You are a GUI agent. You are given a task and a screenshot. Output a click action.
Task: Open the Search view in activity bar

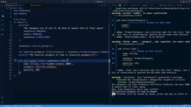click(2, 11)
